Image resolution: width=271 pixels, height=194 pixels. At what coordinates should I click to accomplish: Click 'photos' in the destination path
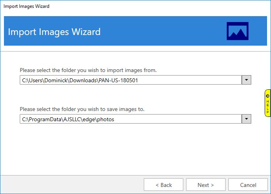click(x=105, y=119)
